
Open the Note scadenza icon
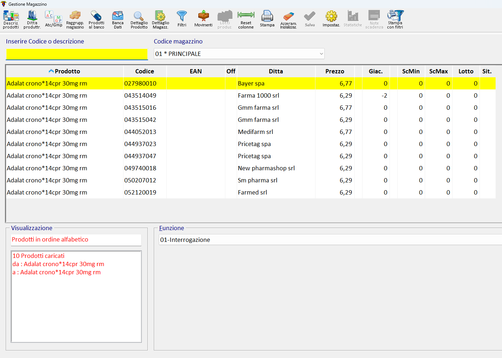pyautogui.click(x=374, y=20)
